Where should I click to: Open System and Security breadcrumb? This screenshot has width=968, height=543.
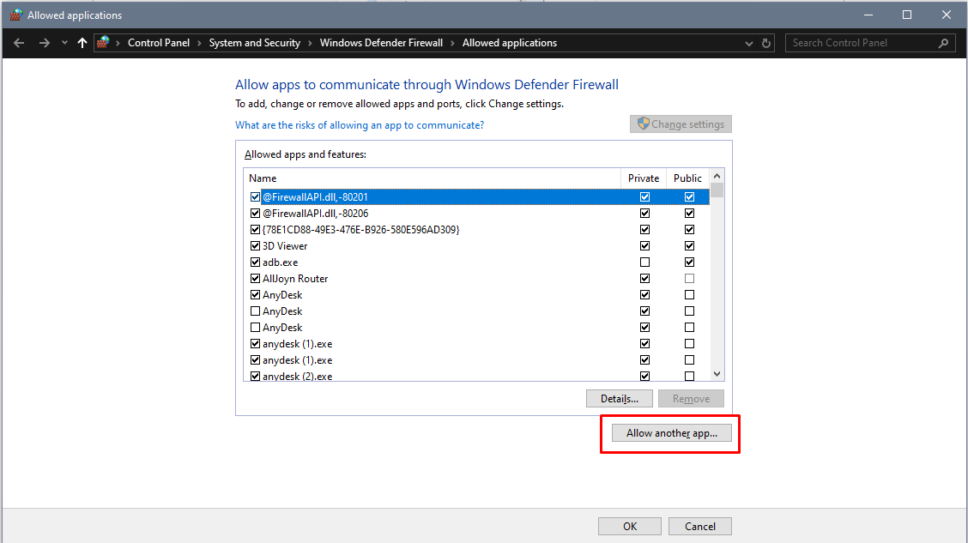254,43
